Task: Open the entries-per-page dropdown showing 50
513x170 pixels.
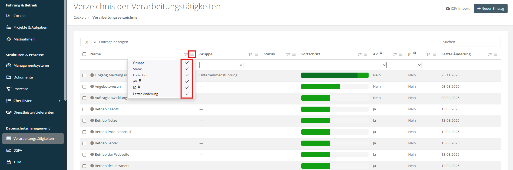Action: point(89,42)
